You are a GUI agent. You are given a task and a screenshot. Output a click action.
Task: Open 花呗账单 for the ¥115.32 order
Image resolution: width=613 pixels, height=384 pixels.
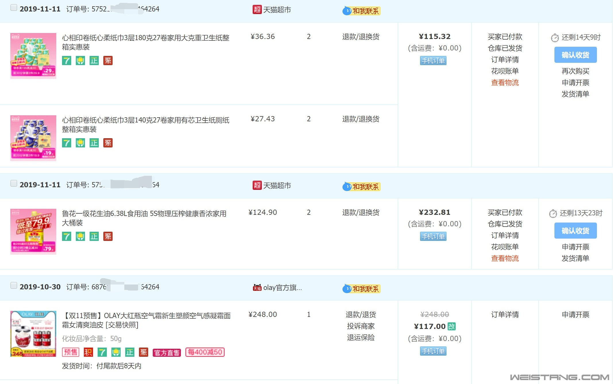tap(505, 71)
